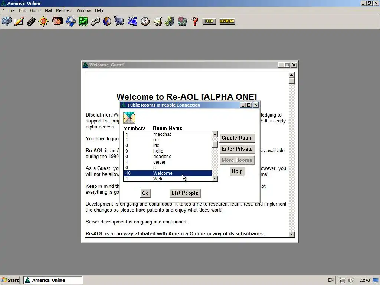This screenshot has height=285, width=380.
Task: Click the Go button
Action: (x=145, y=193)
